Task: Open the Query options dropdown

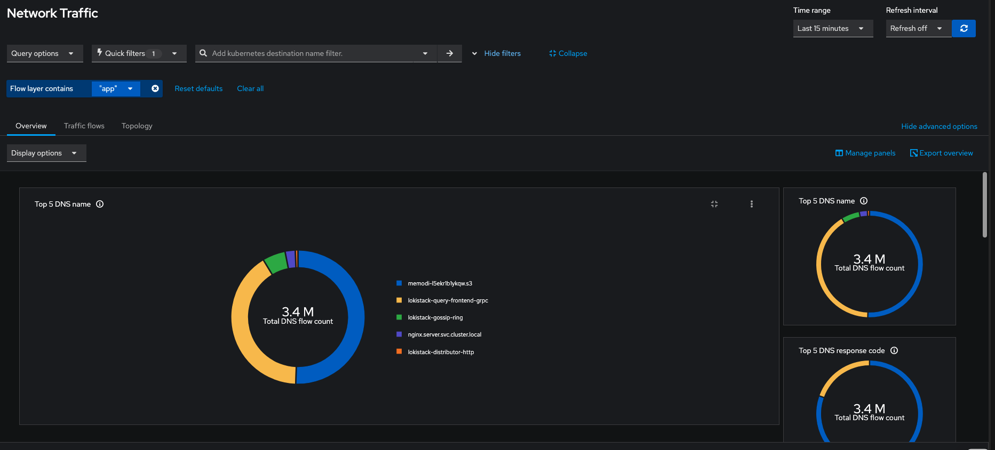Action: tap(44, 53)
